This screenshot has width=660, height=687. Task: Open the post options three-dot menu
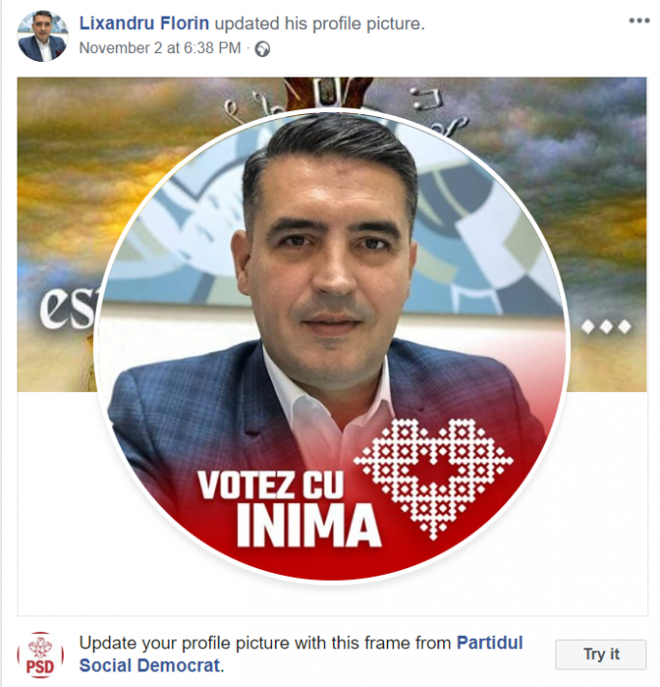coord(639,20)
